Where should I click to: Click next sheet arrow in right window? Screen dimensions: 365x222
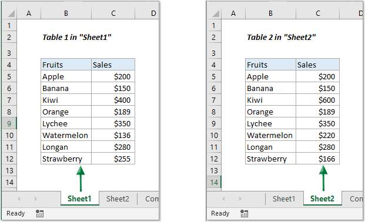pyautogui.click(x=240, y=199)
